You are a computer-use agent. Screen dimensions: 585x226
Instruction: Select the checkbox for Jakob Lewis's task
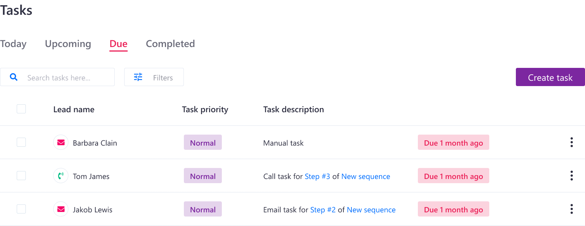pyautogui.click(x=21, y=209)
